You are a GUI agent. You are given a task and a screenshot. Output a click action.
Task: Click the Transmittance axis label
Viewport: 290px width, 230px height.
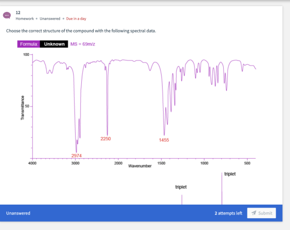coord(22,108)
